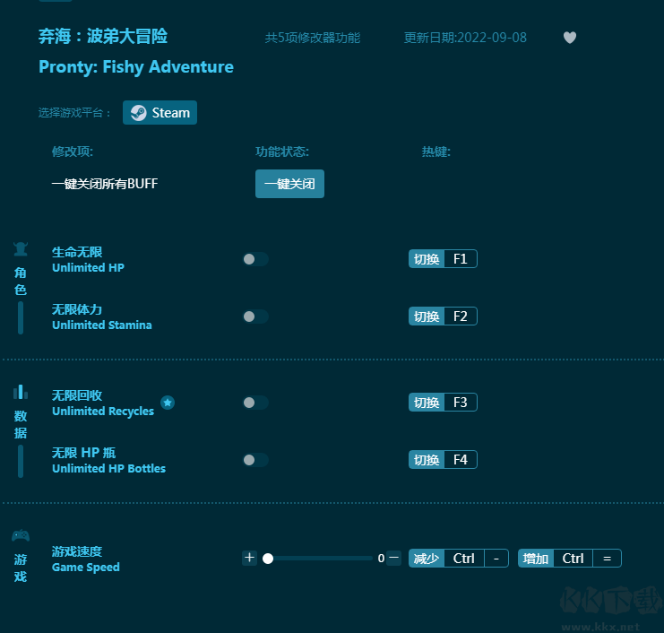This screenshot has height=633, width=664.
Task: Click the 增加 Ctrl = hotkey button
Action: click(570, 559)
